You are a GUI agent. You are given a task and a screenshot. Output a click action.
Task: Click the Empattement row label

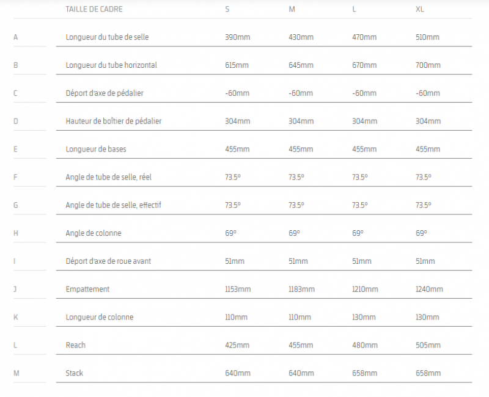tap(87, 289)
